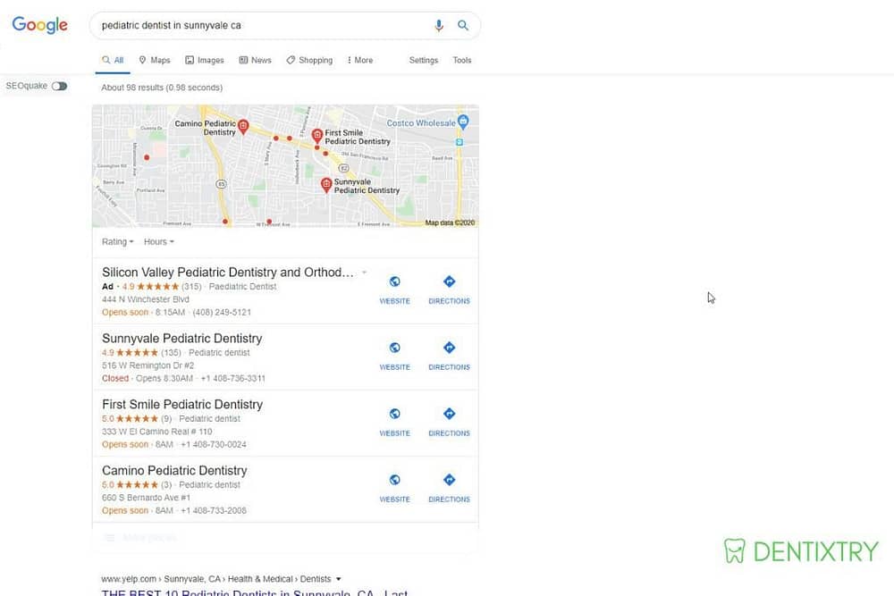Expand the ad info arrow beside Silicon Valley listing
This screenshot has height=596, width=894.
[x=365, y=273]
